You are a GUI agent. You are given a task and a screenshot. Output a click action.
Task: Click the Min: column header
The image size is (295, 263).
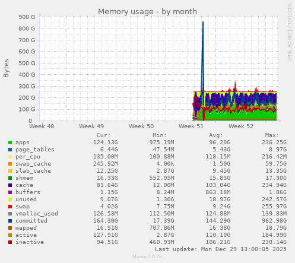(x=160, y=135)
